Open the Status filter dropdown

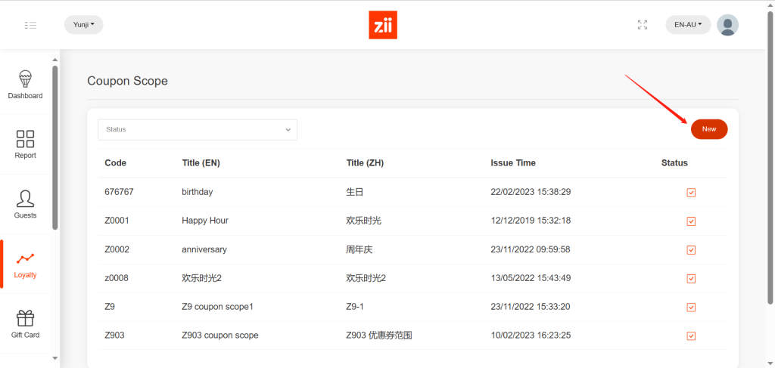tap(198, 129)
